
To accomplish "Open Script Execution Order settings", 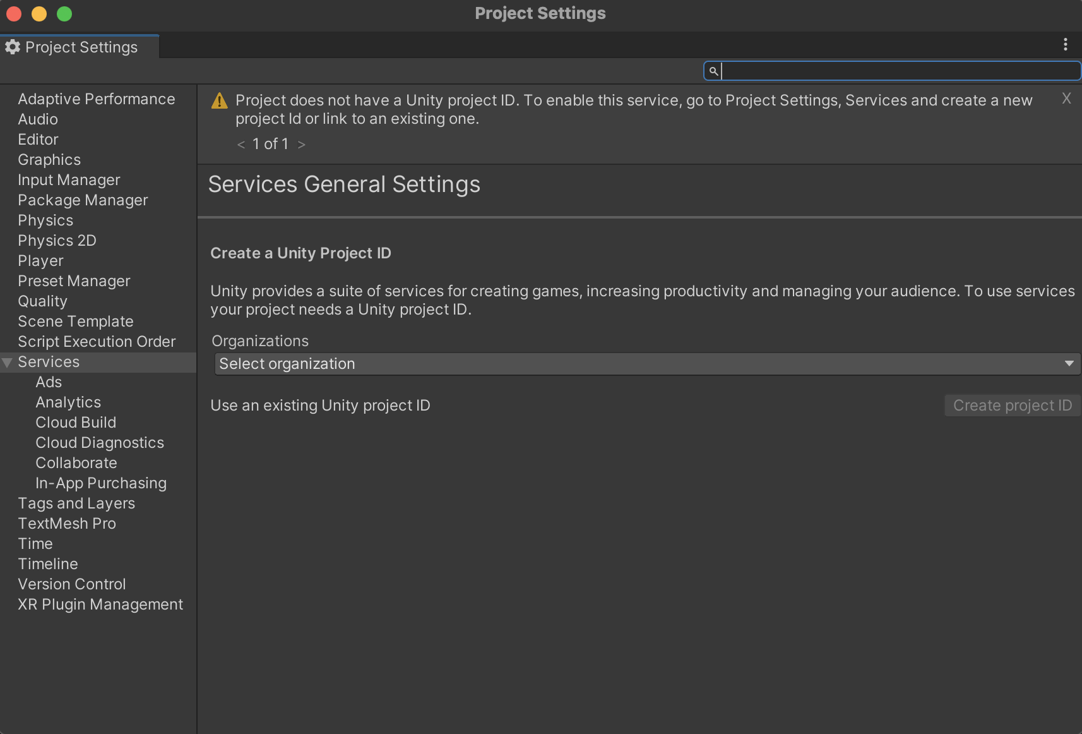I will pos(97,342).
